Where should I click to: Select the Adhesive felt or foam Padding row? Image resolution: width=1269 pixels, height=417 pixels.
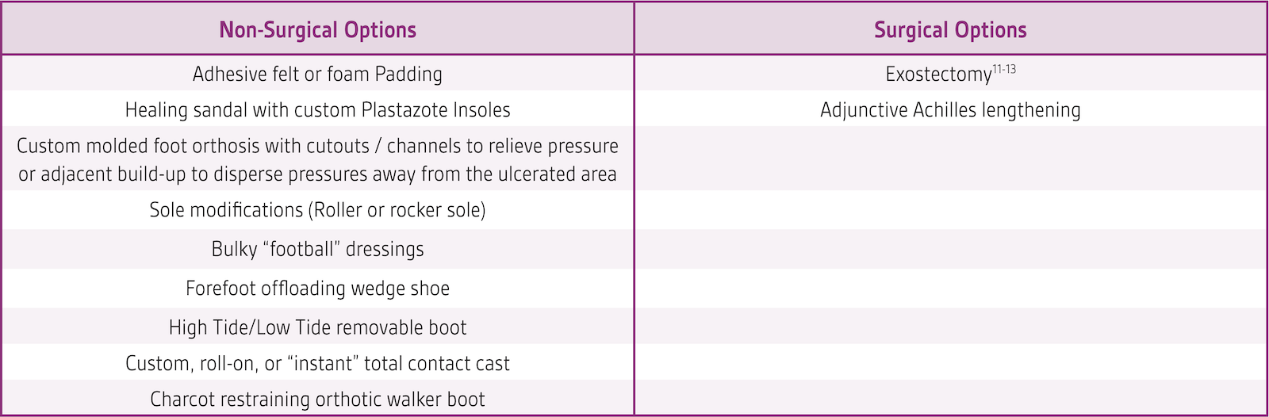[x=317, y=74]
